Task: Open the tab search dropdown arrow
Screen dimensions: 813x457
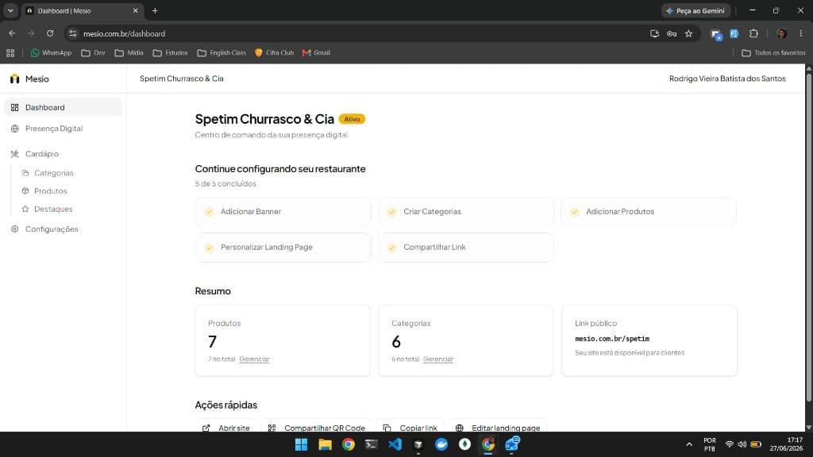Action: pos(10,11)
